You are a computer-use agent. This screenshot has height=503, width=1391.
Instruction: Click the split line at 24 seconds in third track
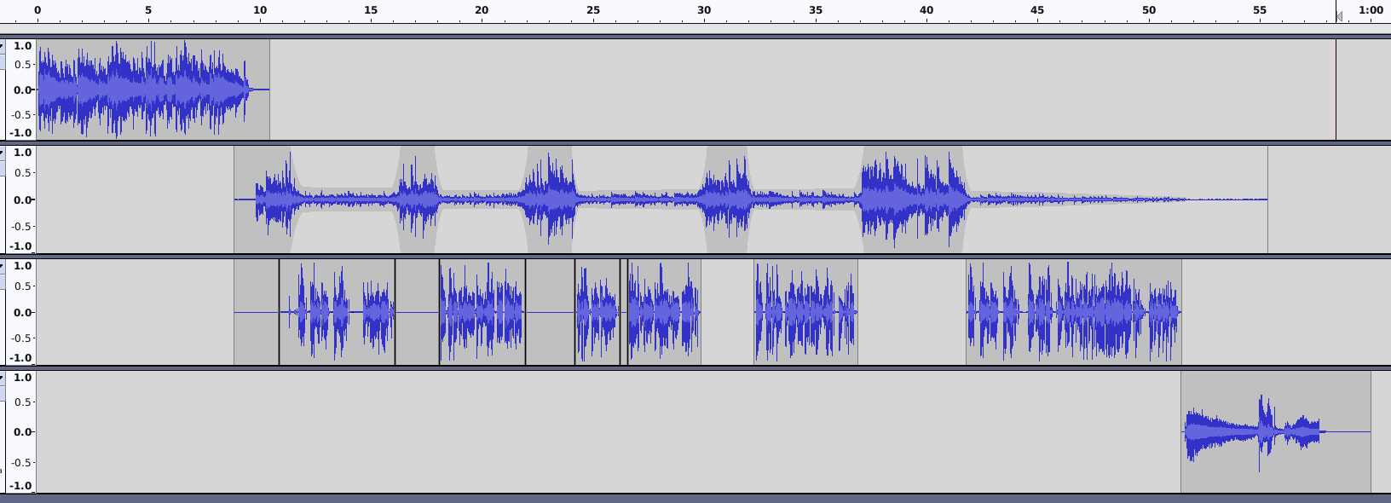coord(574,312)
